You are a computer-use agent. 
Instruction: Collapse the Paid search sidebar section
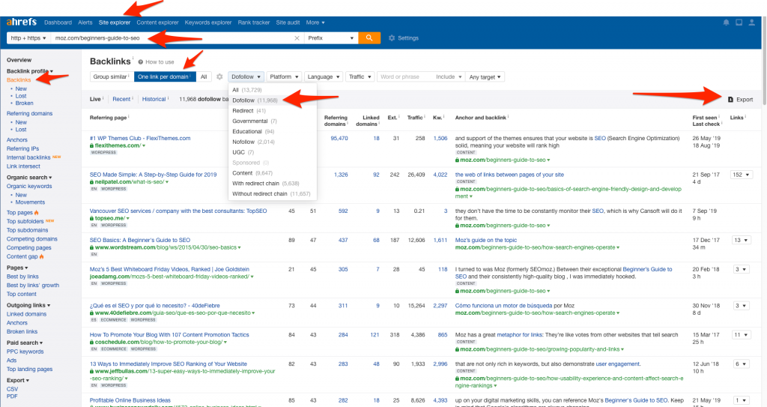[x=25, y=343]
